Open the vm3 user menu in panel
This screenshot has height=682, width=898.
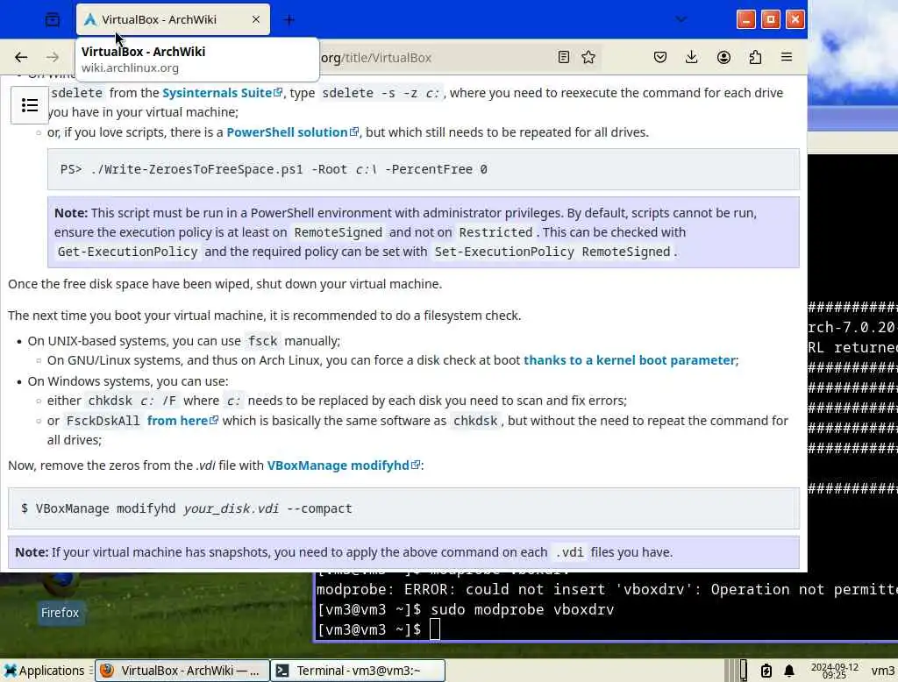(x=882, y=671)
